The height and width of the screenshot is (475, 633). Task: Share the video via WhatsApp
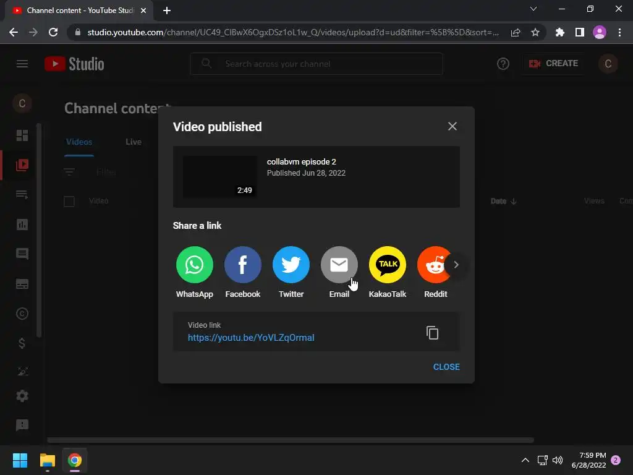[195, 265]
